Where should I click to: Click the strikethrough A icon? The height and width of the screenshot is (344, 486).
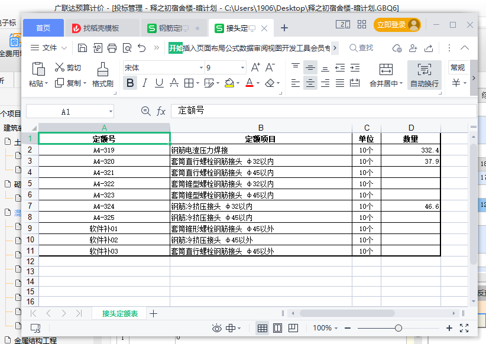click(174, 83)
